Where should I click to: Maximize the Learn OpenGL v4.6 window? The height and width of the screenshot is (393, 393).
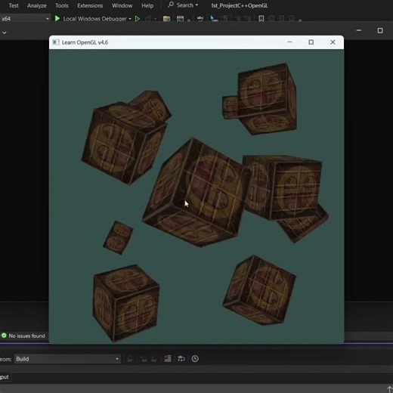pos(311,42)
